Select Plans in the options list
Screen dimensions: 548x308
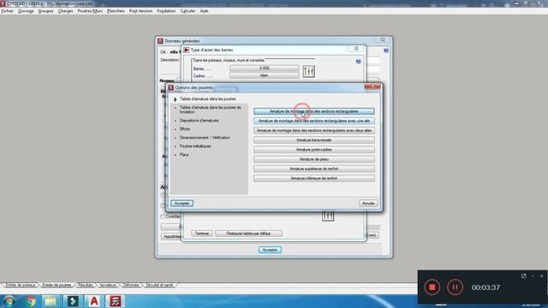184,155
